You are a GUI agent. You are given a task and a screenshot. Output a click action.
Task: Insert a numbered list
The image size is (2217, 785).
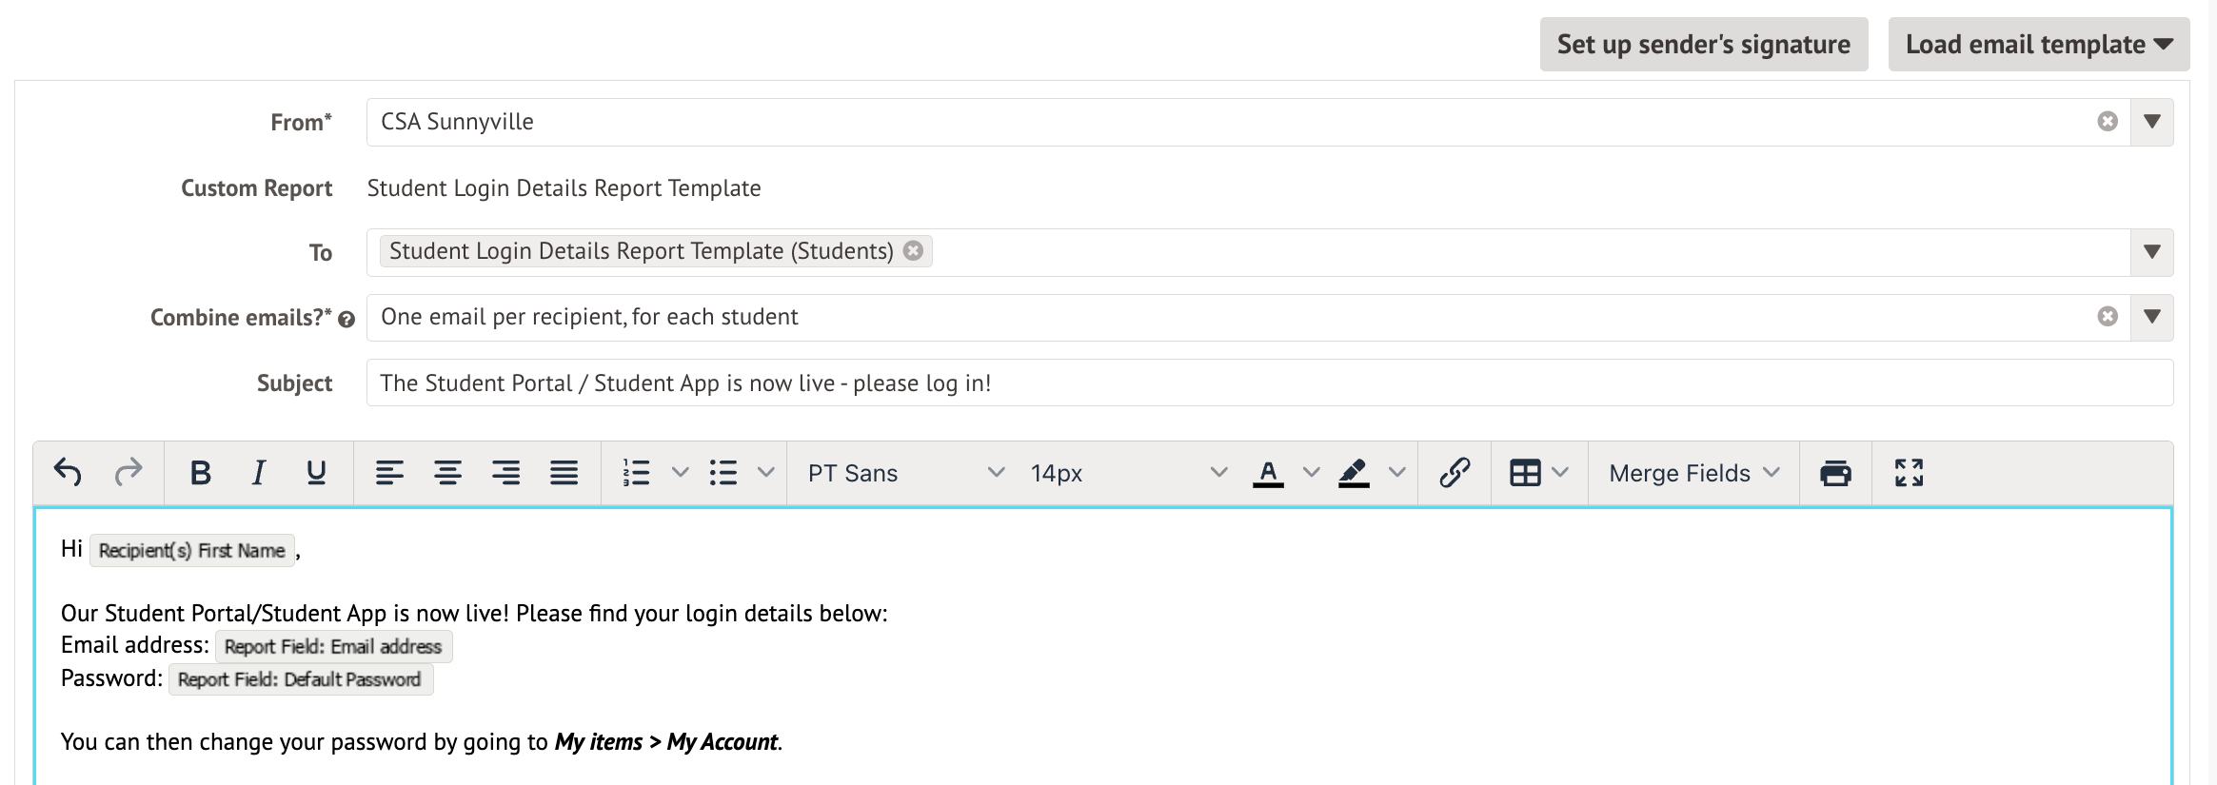(x=636, y=473)
